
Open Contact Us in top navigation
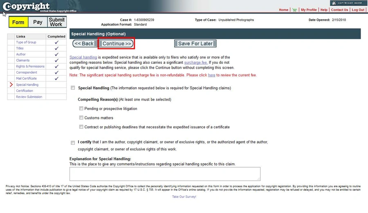[339, 10]
